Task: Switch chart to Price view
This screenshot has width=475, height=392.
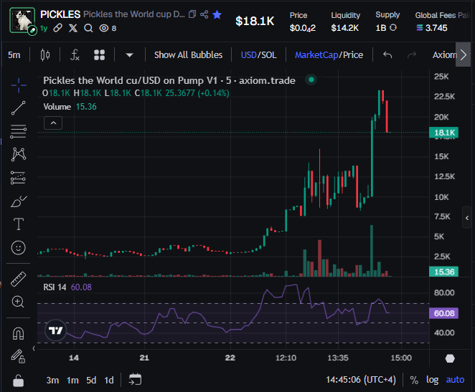Action: (353, 55)
